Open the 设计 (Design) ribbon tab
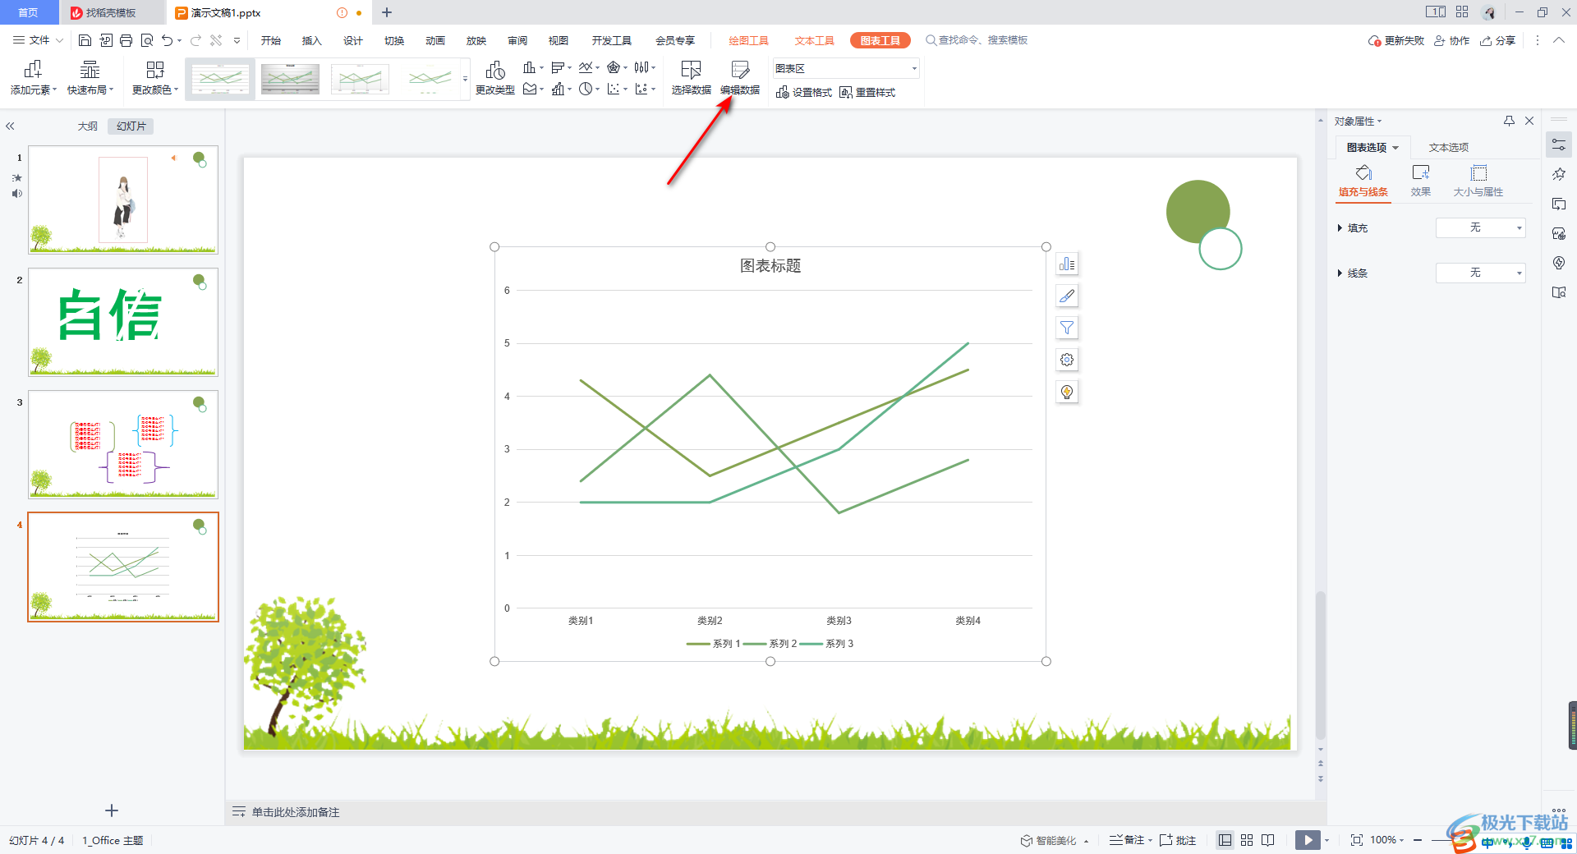The image size is (1577, 854). [x=353, y=40]
